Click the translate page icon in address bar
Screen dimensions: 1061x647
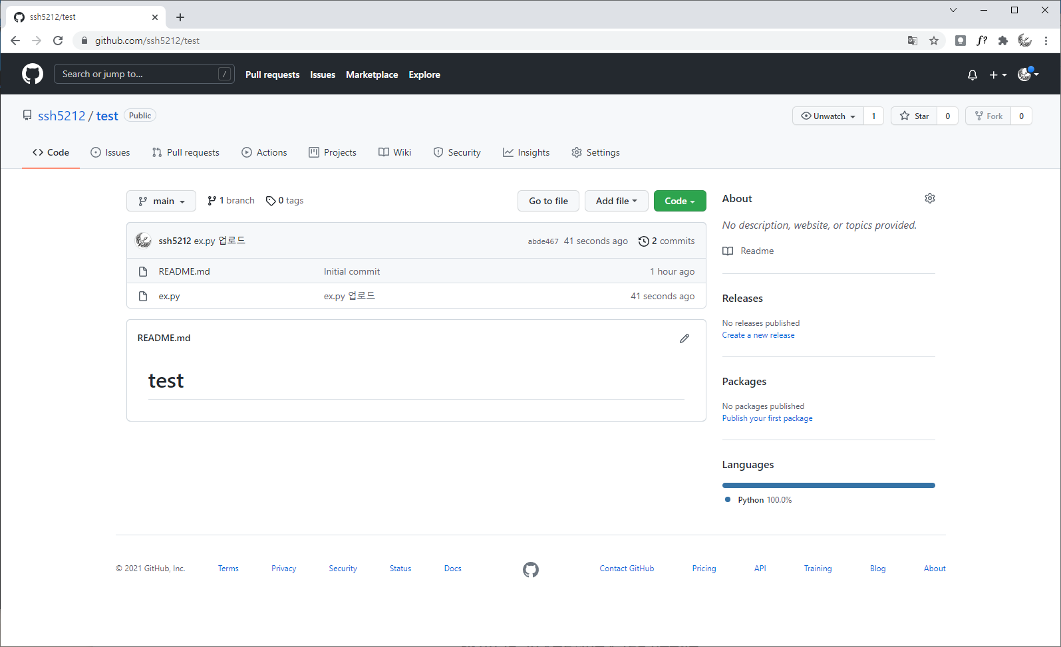click(x=913, y=41)
